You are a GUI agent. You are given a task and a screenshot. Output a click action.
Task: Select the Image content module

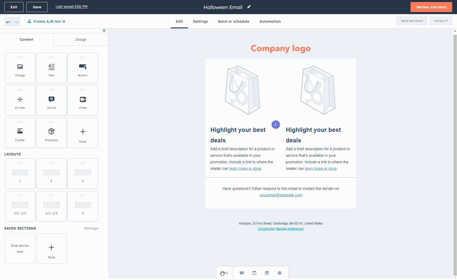20,68
